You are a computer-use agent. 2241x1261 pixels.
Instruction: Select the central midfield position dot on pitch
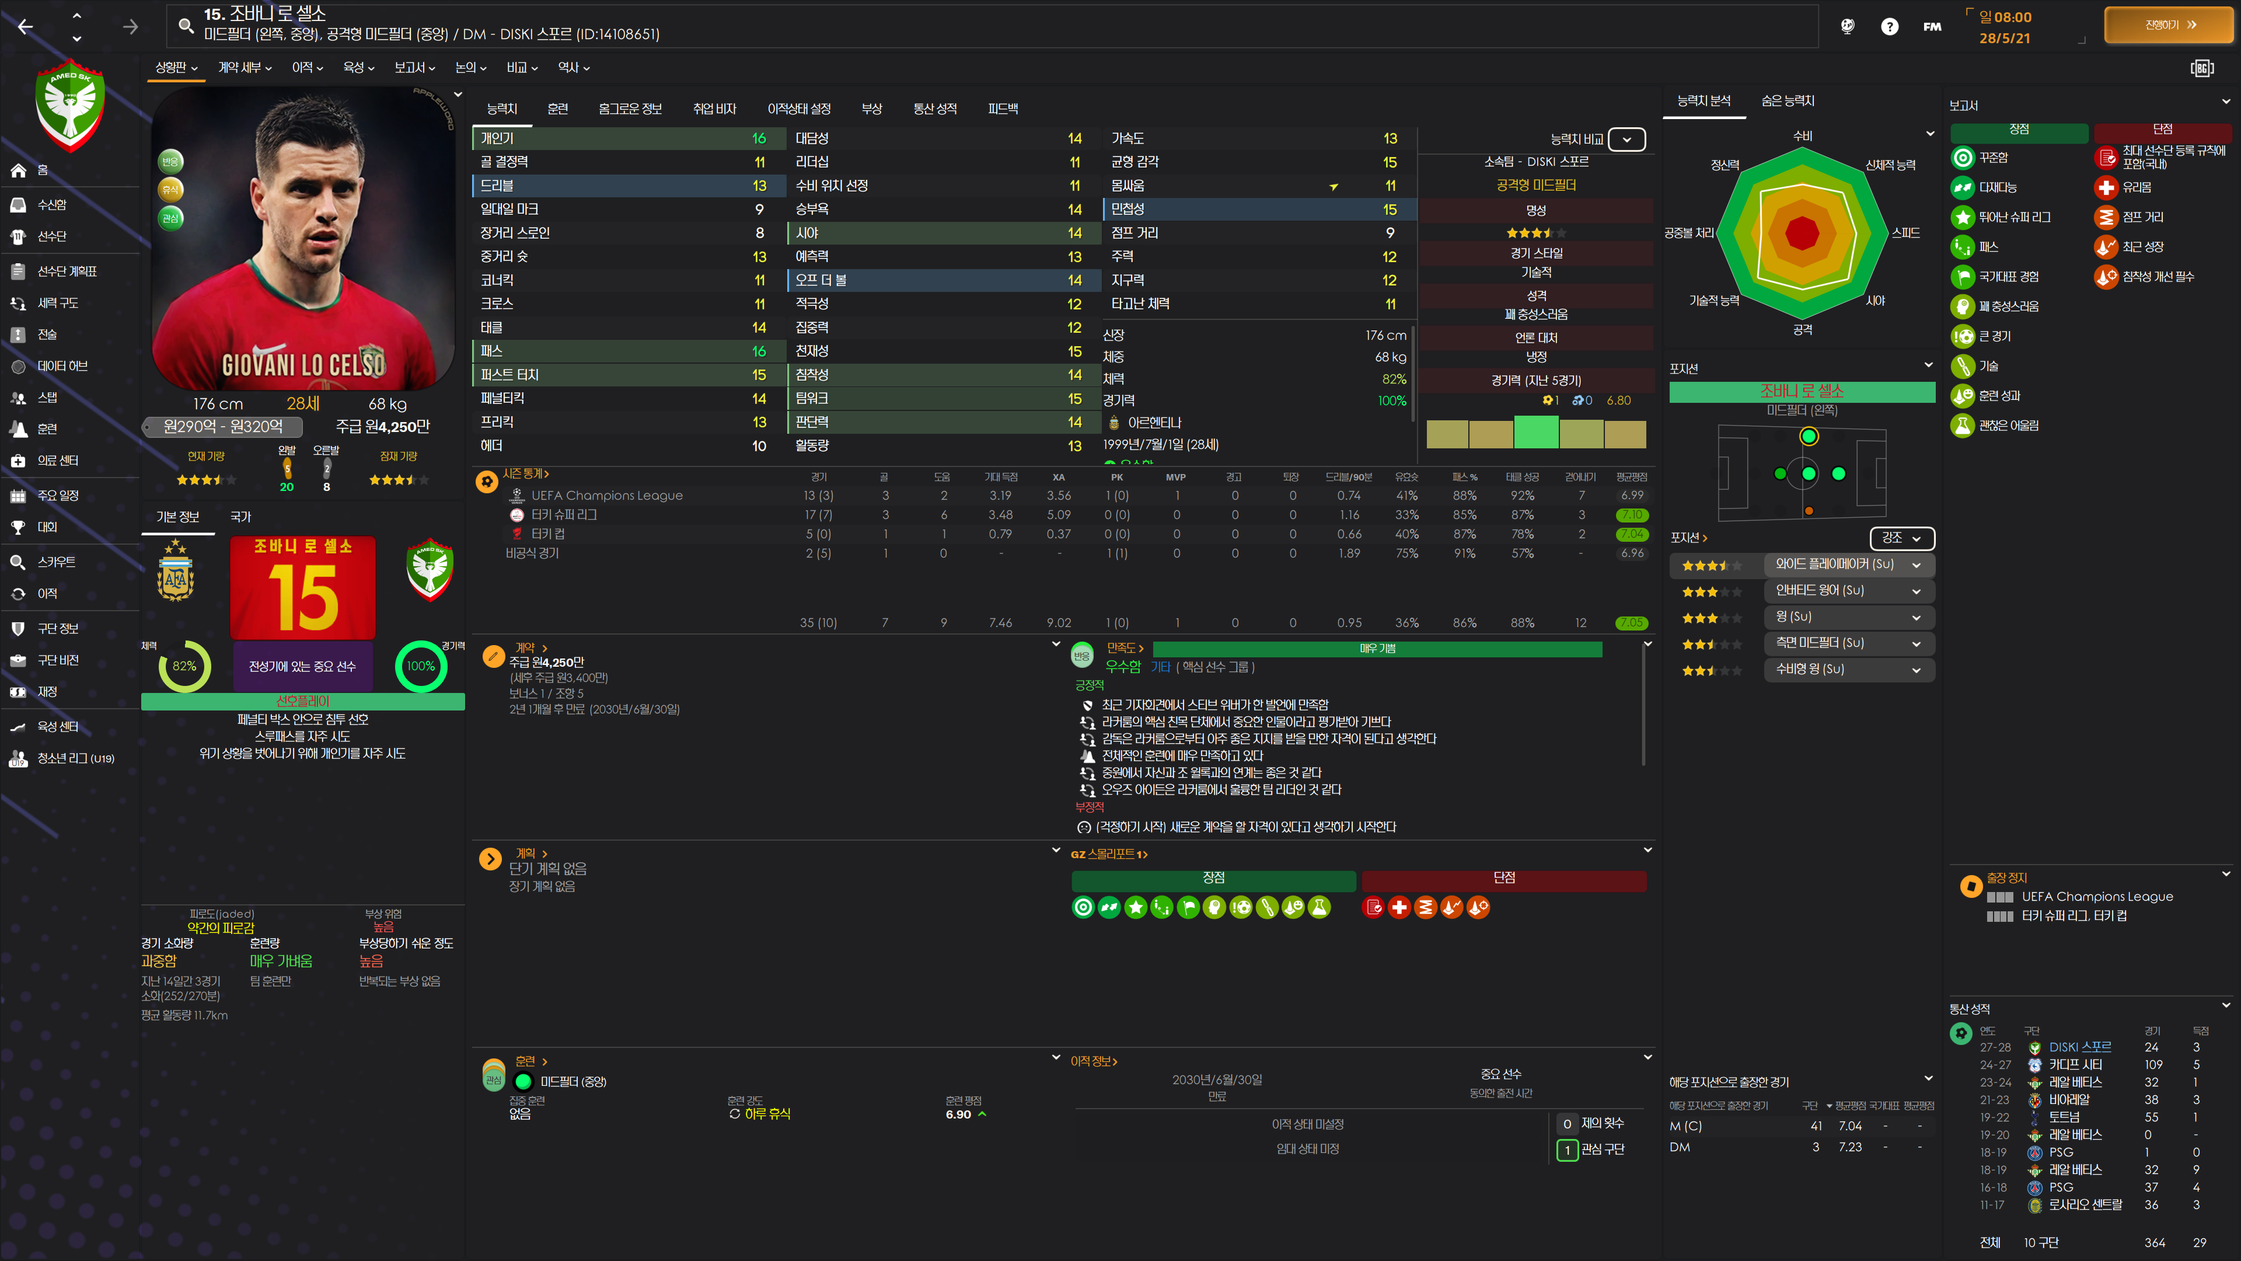click(1809, 473)
